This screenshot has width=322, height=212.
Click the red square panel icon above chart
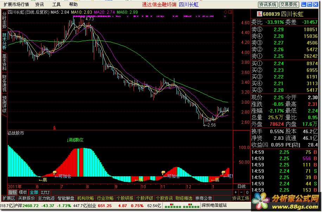tap(230, 12)
